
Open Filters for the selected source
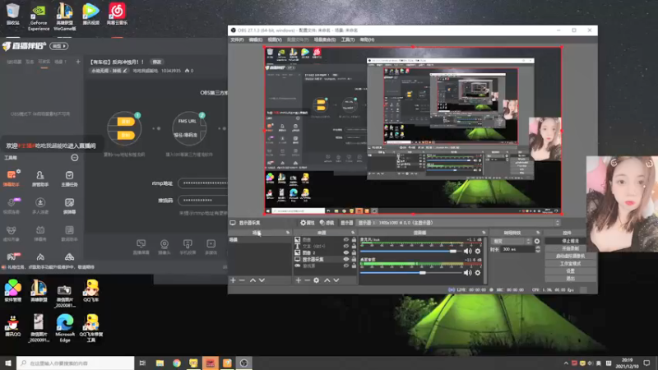coord(327,223)
